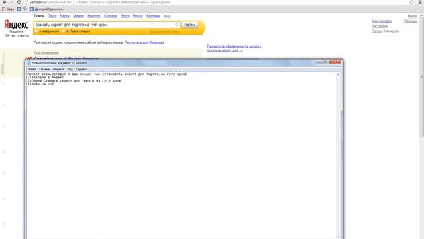
Task: Open the Маркет link
Action: pos(78,16)
